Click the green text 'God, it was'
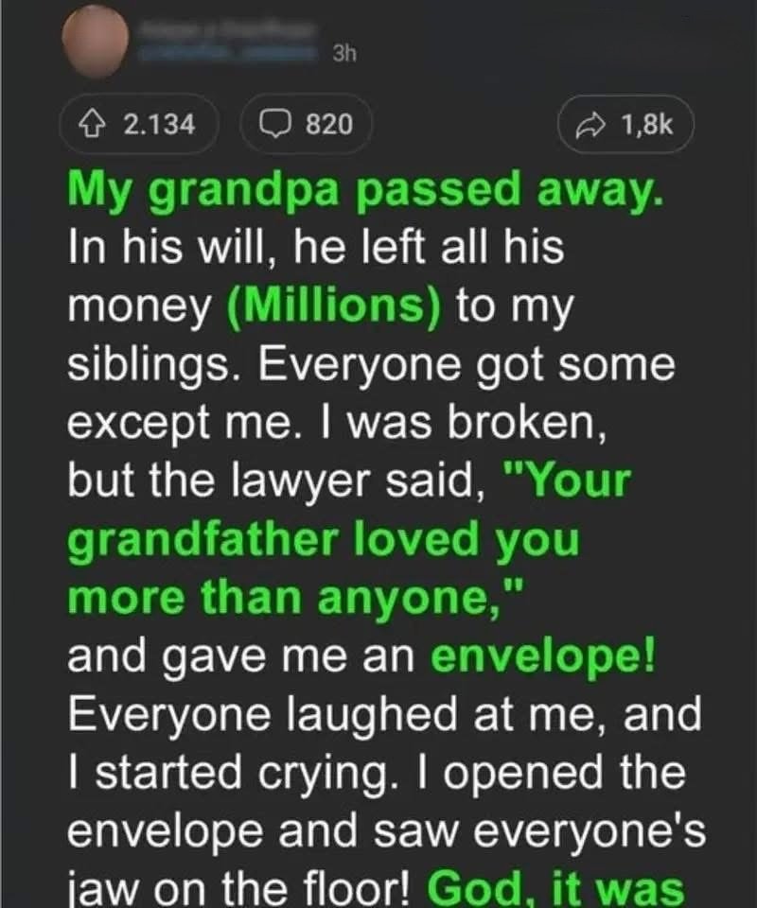 click(556, 889)
